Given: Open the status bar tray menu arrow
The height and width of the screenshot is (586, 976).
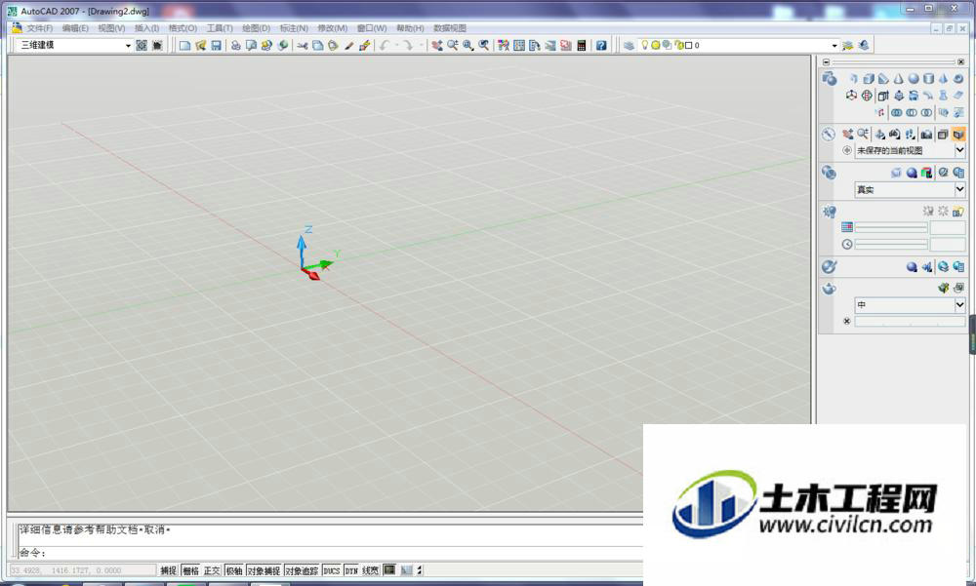Looking at the screenshot, I should tap(420, 569).
